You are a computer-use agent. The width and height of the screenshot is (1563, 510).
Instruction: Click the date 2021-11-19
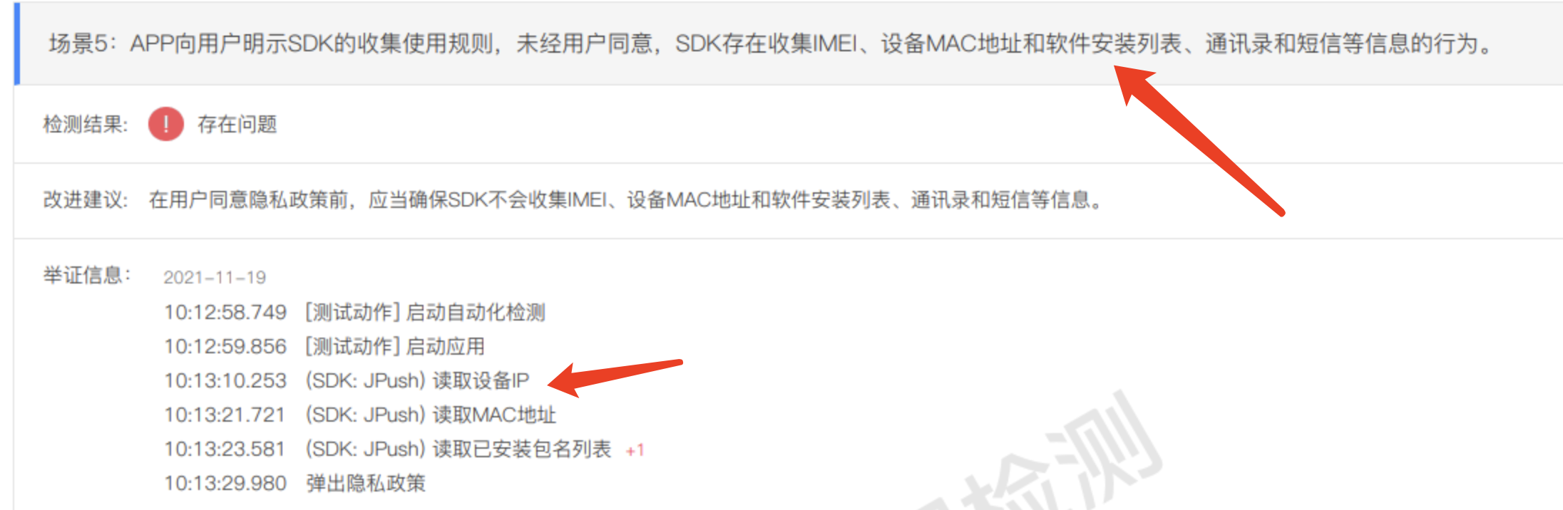coord(215,277)
